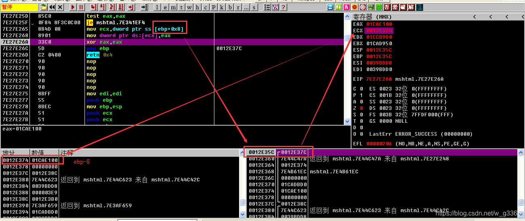This screenshot has height=221, width=525.
Task: Run the program with red play icon
Action: [73, 7]
